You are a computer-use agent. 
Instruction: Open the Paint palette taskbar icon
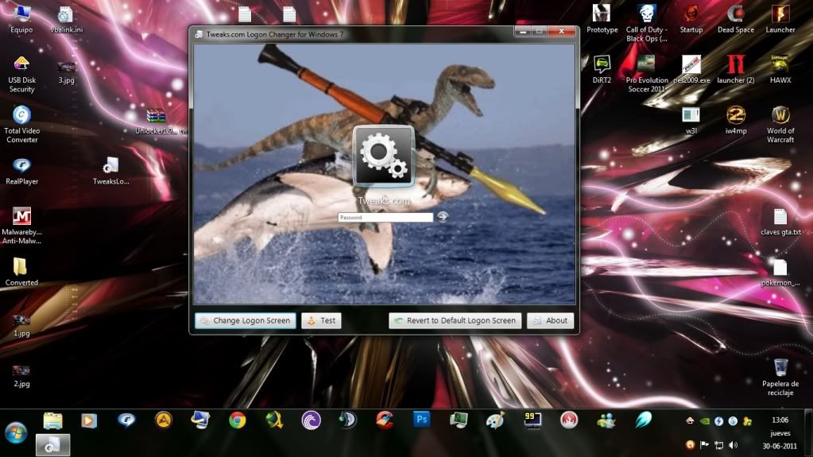(495, 420)
